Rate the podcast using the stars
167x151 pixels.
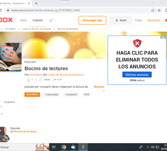(58, 80)
